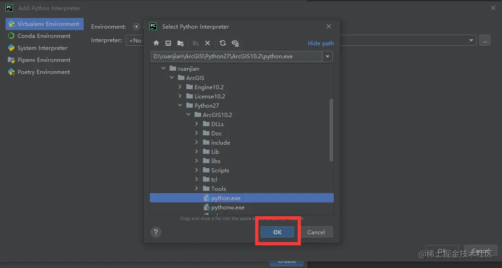This screenshot has height=268, width=502.
Task: Create new folder toolbar icon
Action: (x=196, y=43)
